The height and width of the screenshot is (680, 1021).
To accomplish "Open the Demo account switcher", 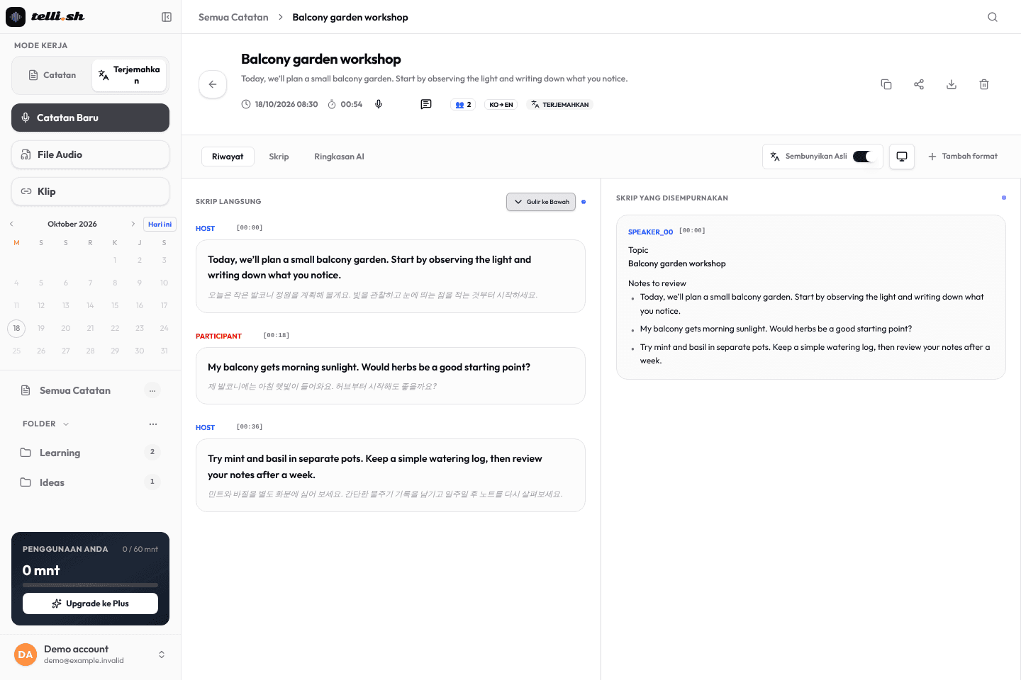I will click(x=162, y=654).
